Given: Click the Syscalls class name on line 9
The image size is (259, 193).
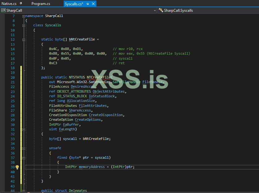Looking at the screenshot, I should [x=53, y=25].
